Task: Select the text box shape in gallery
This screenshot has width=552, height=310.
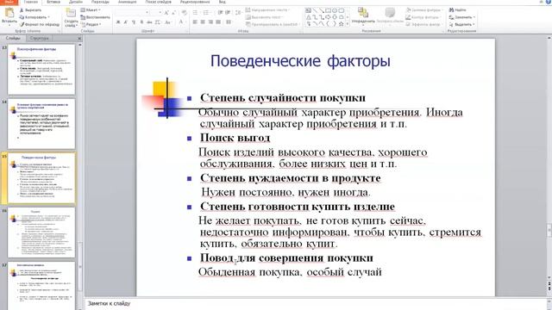Action: (x=308, y=10)
